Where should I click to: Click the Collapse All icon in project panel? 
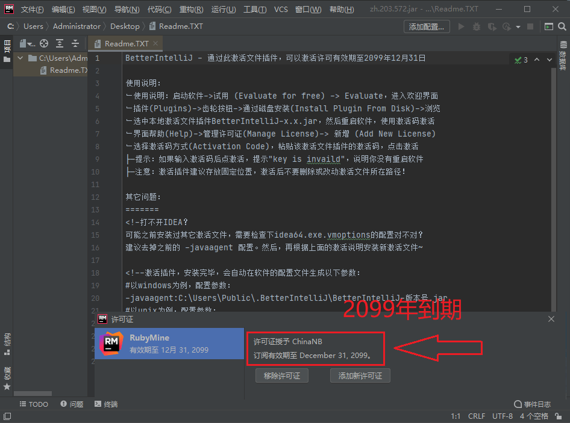(75, 43)
